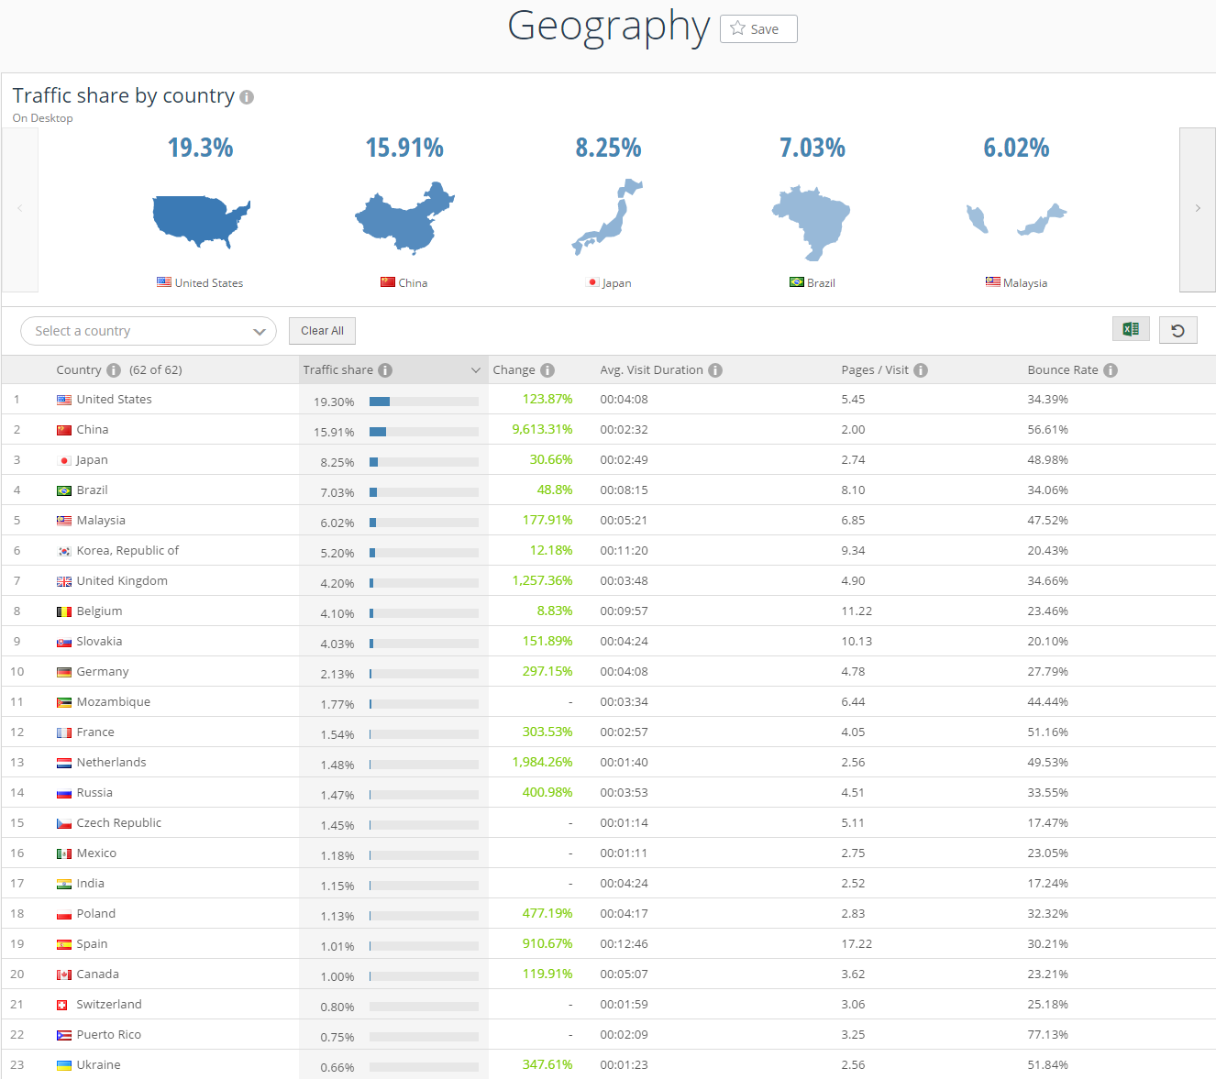1216x1079 pixels.
Task: Open info icon beside Traffic share by country
Action: [x=247, y=97]
